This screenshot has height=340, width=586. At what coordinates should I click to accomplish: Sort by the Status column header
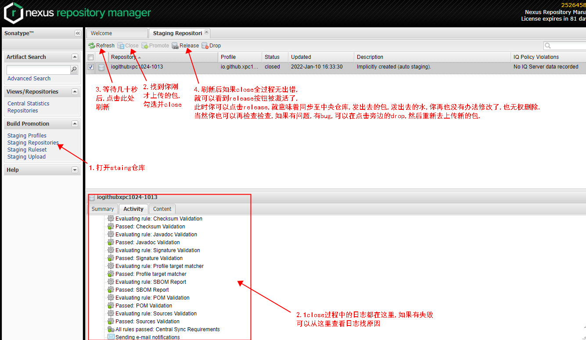275,57
